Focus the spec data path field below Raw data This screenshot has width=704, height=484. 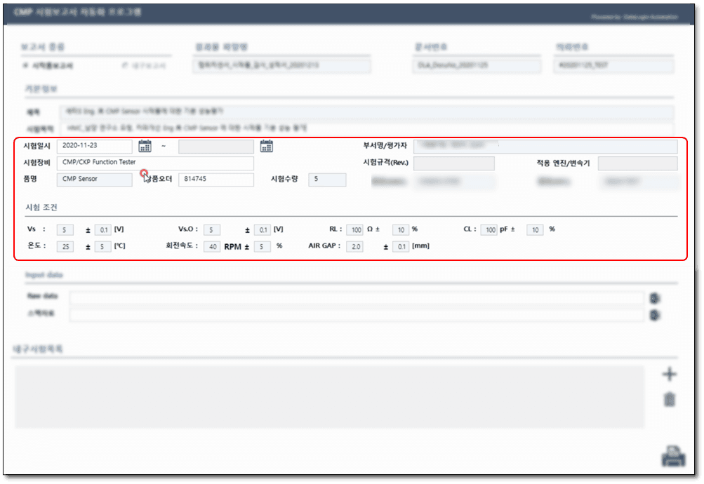pos(357,315)
